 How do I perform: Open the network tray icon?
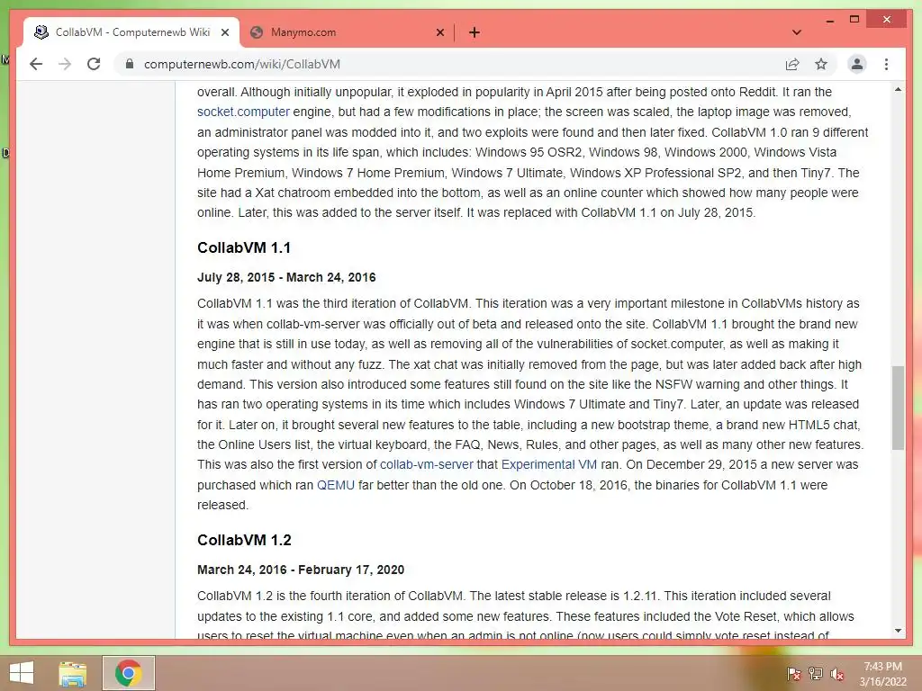tap(816, 674)
